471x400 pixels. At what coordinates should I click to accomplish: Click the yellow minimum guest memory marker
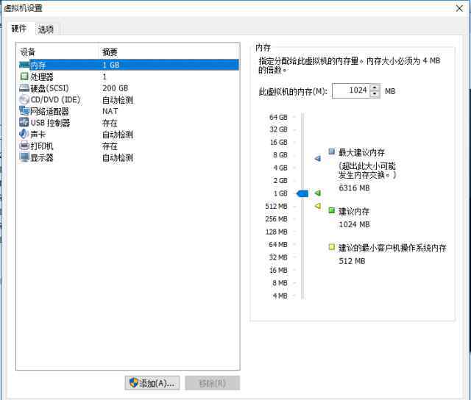click(x=317, y=206)
